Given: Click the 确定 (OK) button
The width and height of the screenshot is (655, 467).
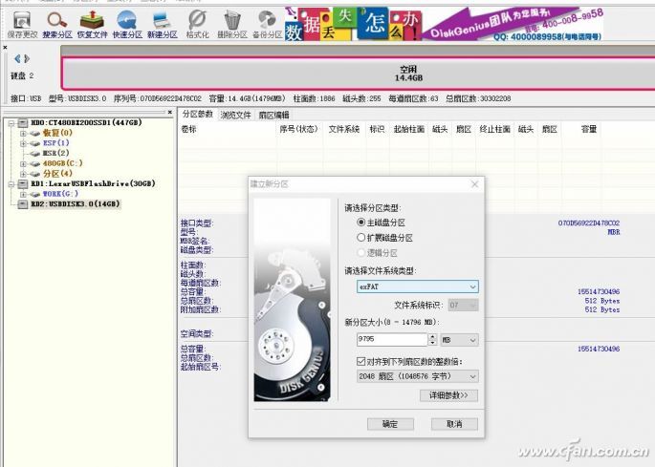Looking at the screenshot, I should [389, 423].
